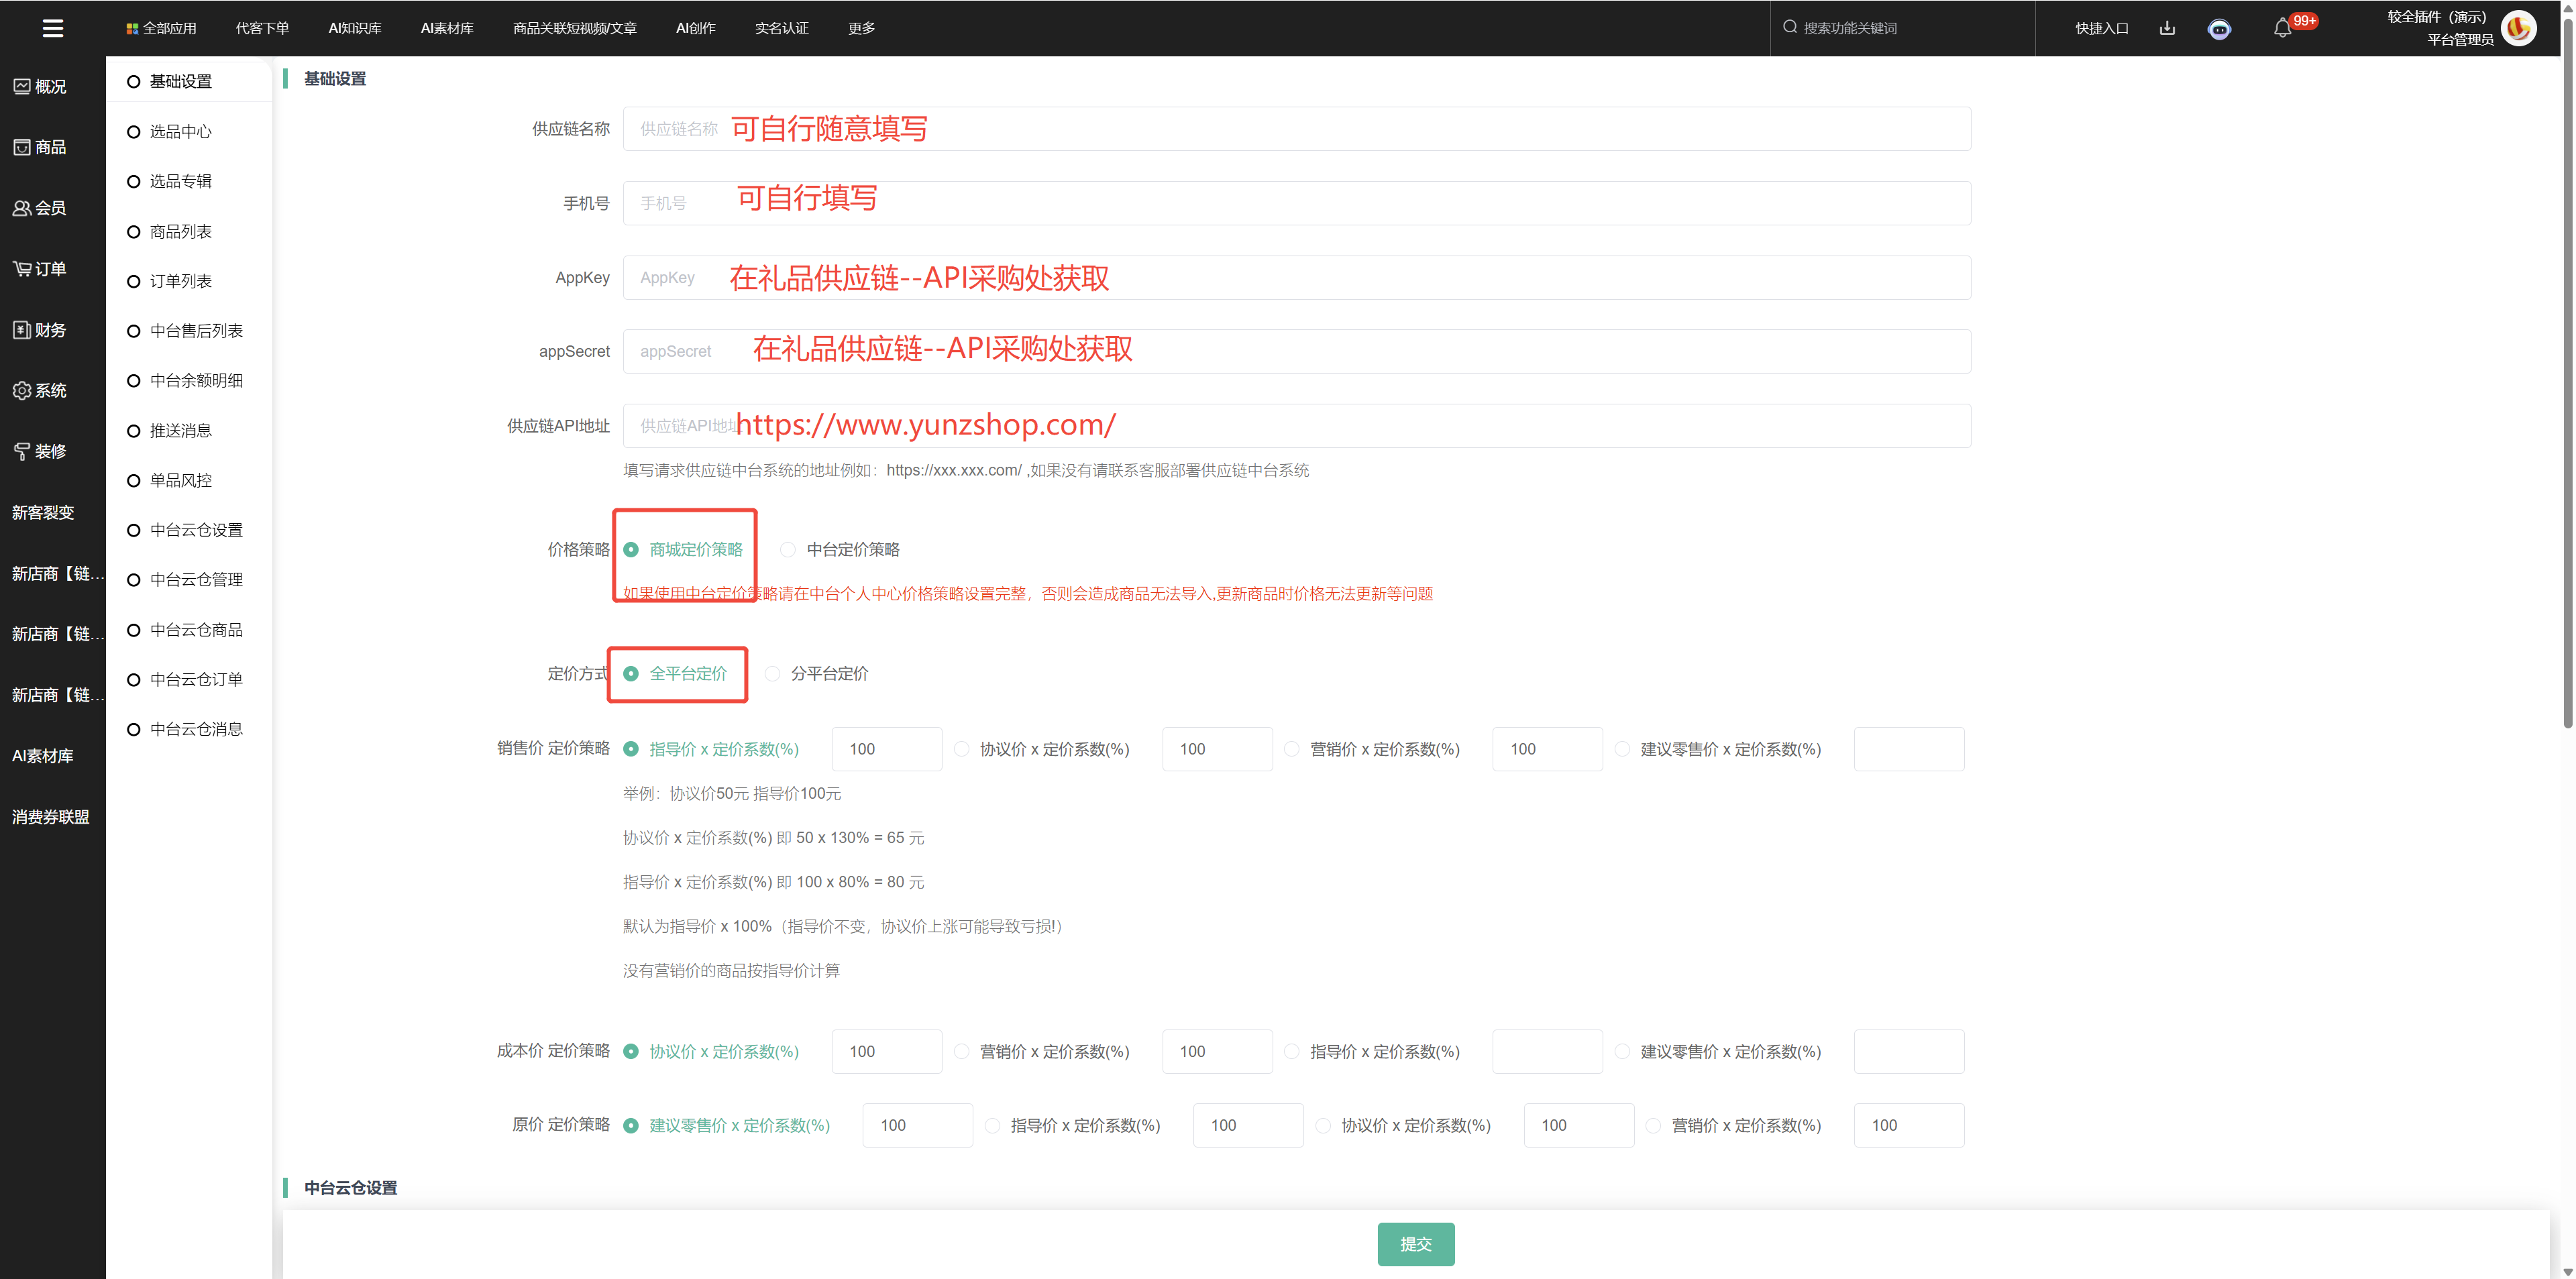Expand the 更多 top menu
This screenshot has height=1279, width=2576.
pyautogui.click(x=861, y=28)
